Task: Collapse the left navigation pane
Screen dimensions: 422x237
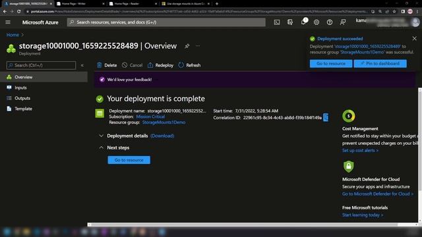Action: (82, 65)
